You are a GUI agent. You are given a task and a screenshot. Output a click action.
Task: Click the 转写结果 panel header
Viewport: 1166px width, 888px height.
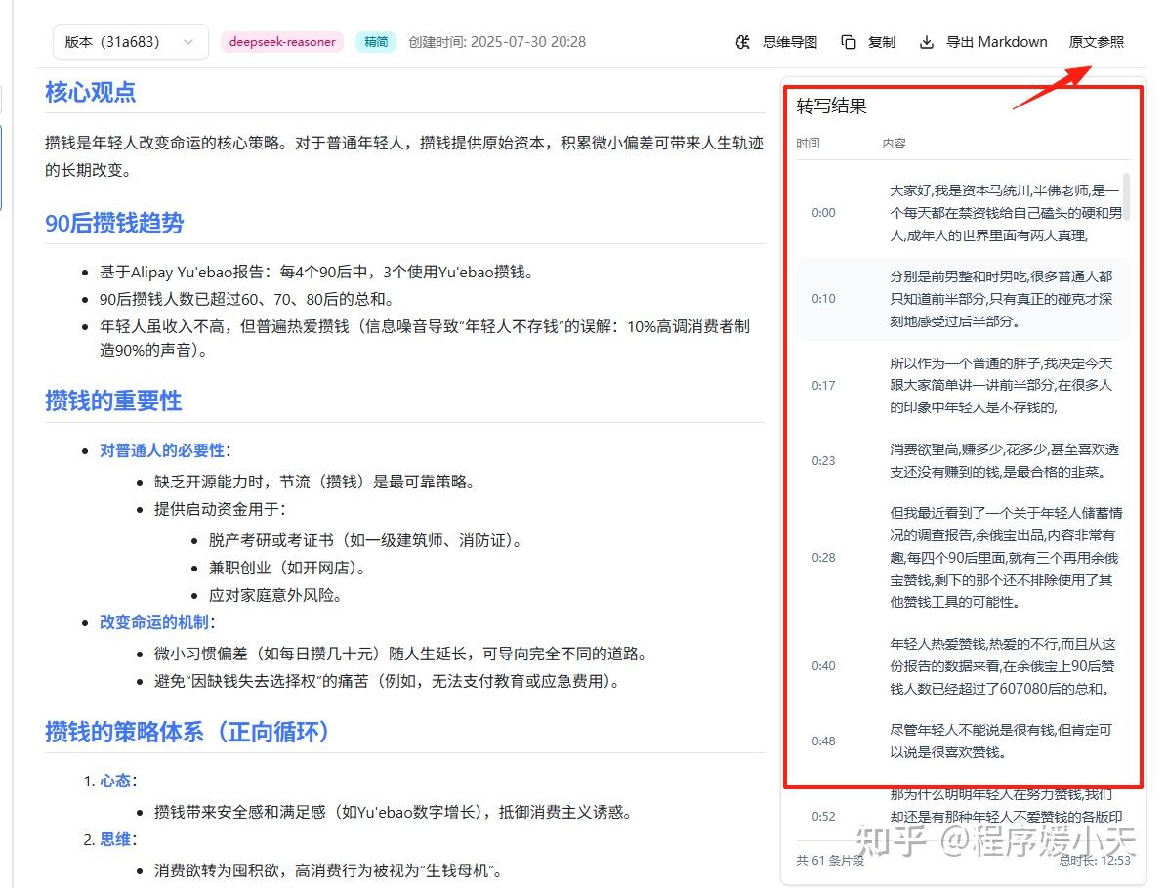[831, 106]
